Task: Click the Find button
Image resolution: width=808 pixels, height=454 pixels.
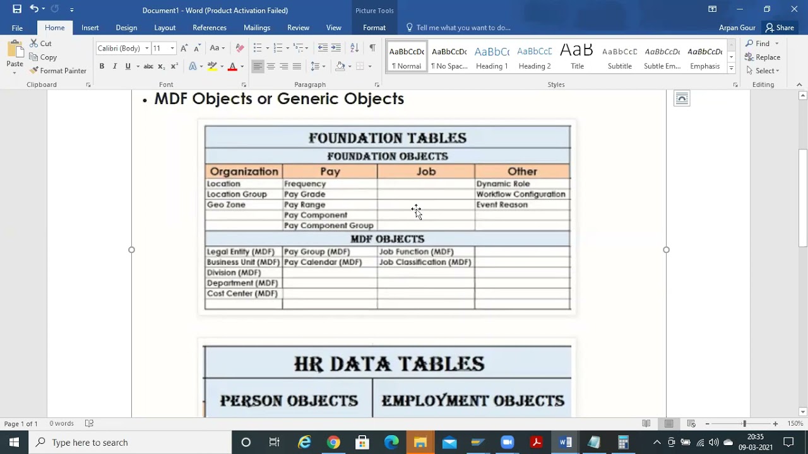Action: pyautogui.click(x=757, y=44)
